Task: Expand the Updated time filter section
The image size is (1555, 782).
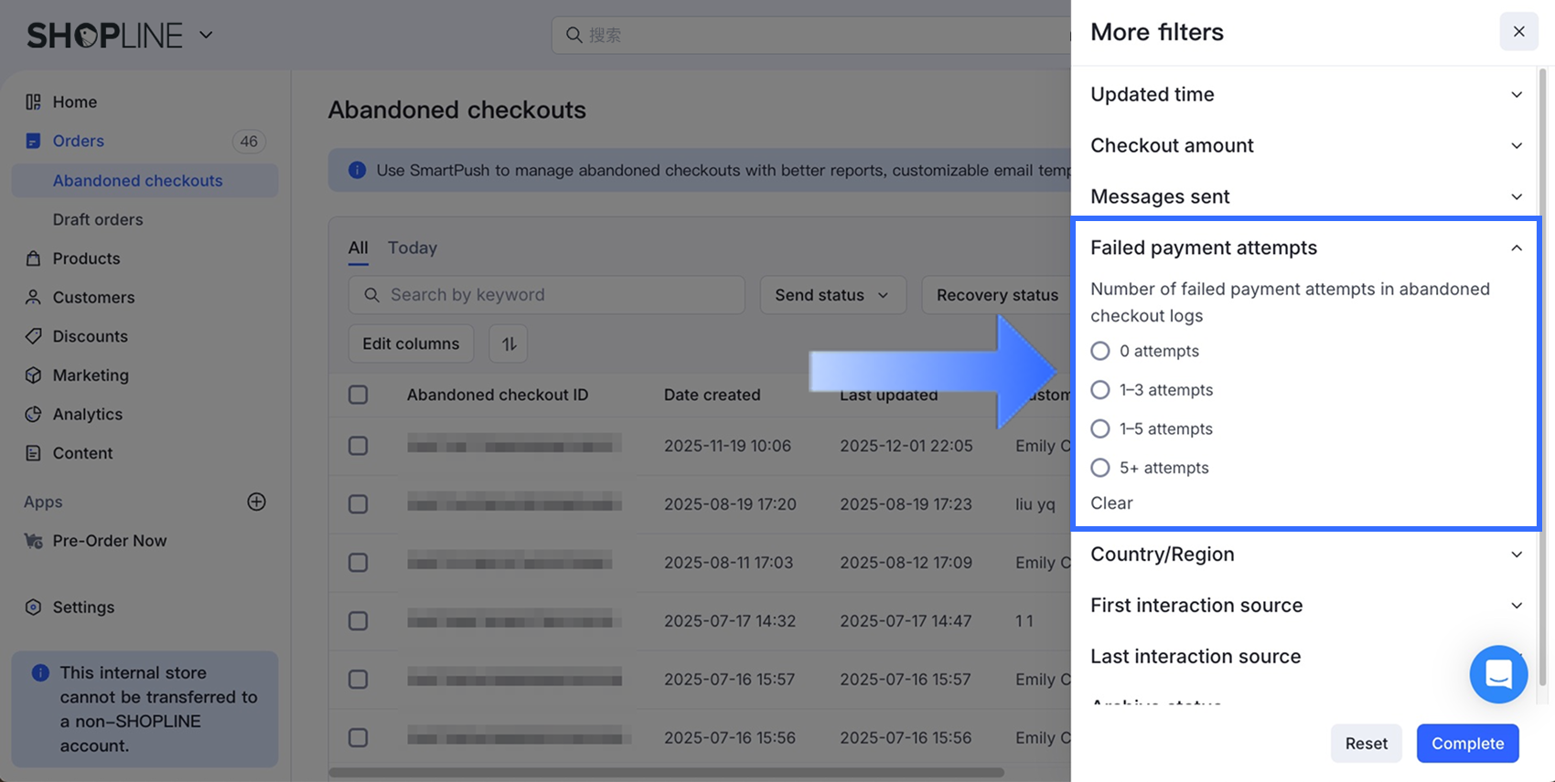Action: click(x=1305, y=95)
